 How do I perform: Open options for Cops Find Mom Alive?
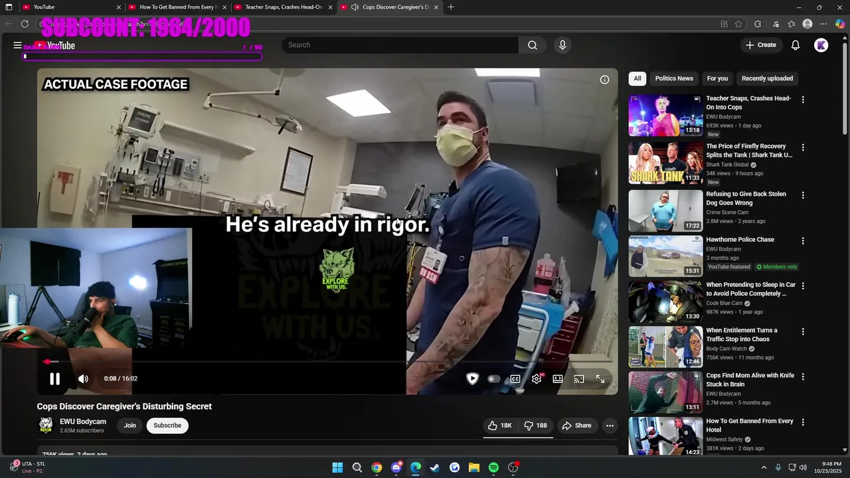click(803, 376)
